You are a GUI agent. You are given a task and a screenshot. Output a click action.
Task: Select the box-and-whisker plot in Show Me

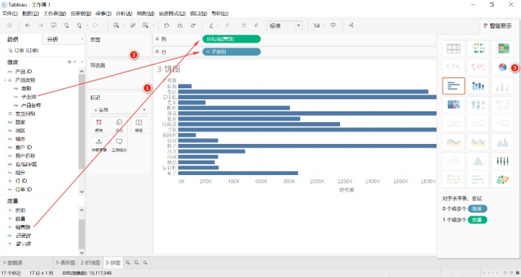coord(502,161)
